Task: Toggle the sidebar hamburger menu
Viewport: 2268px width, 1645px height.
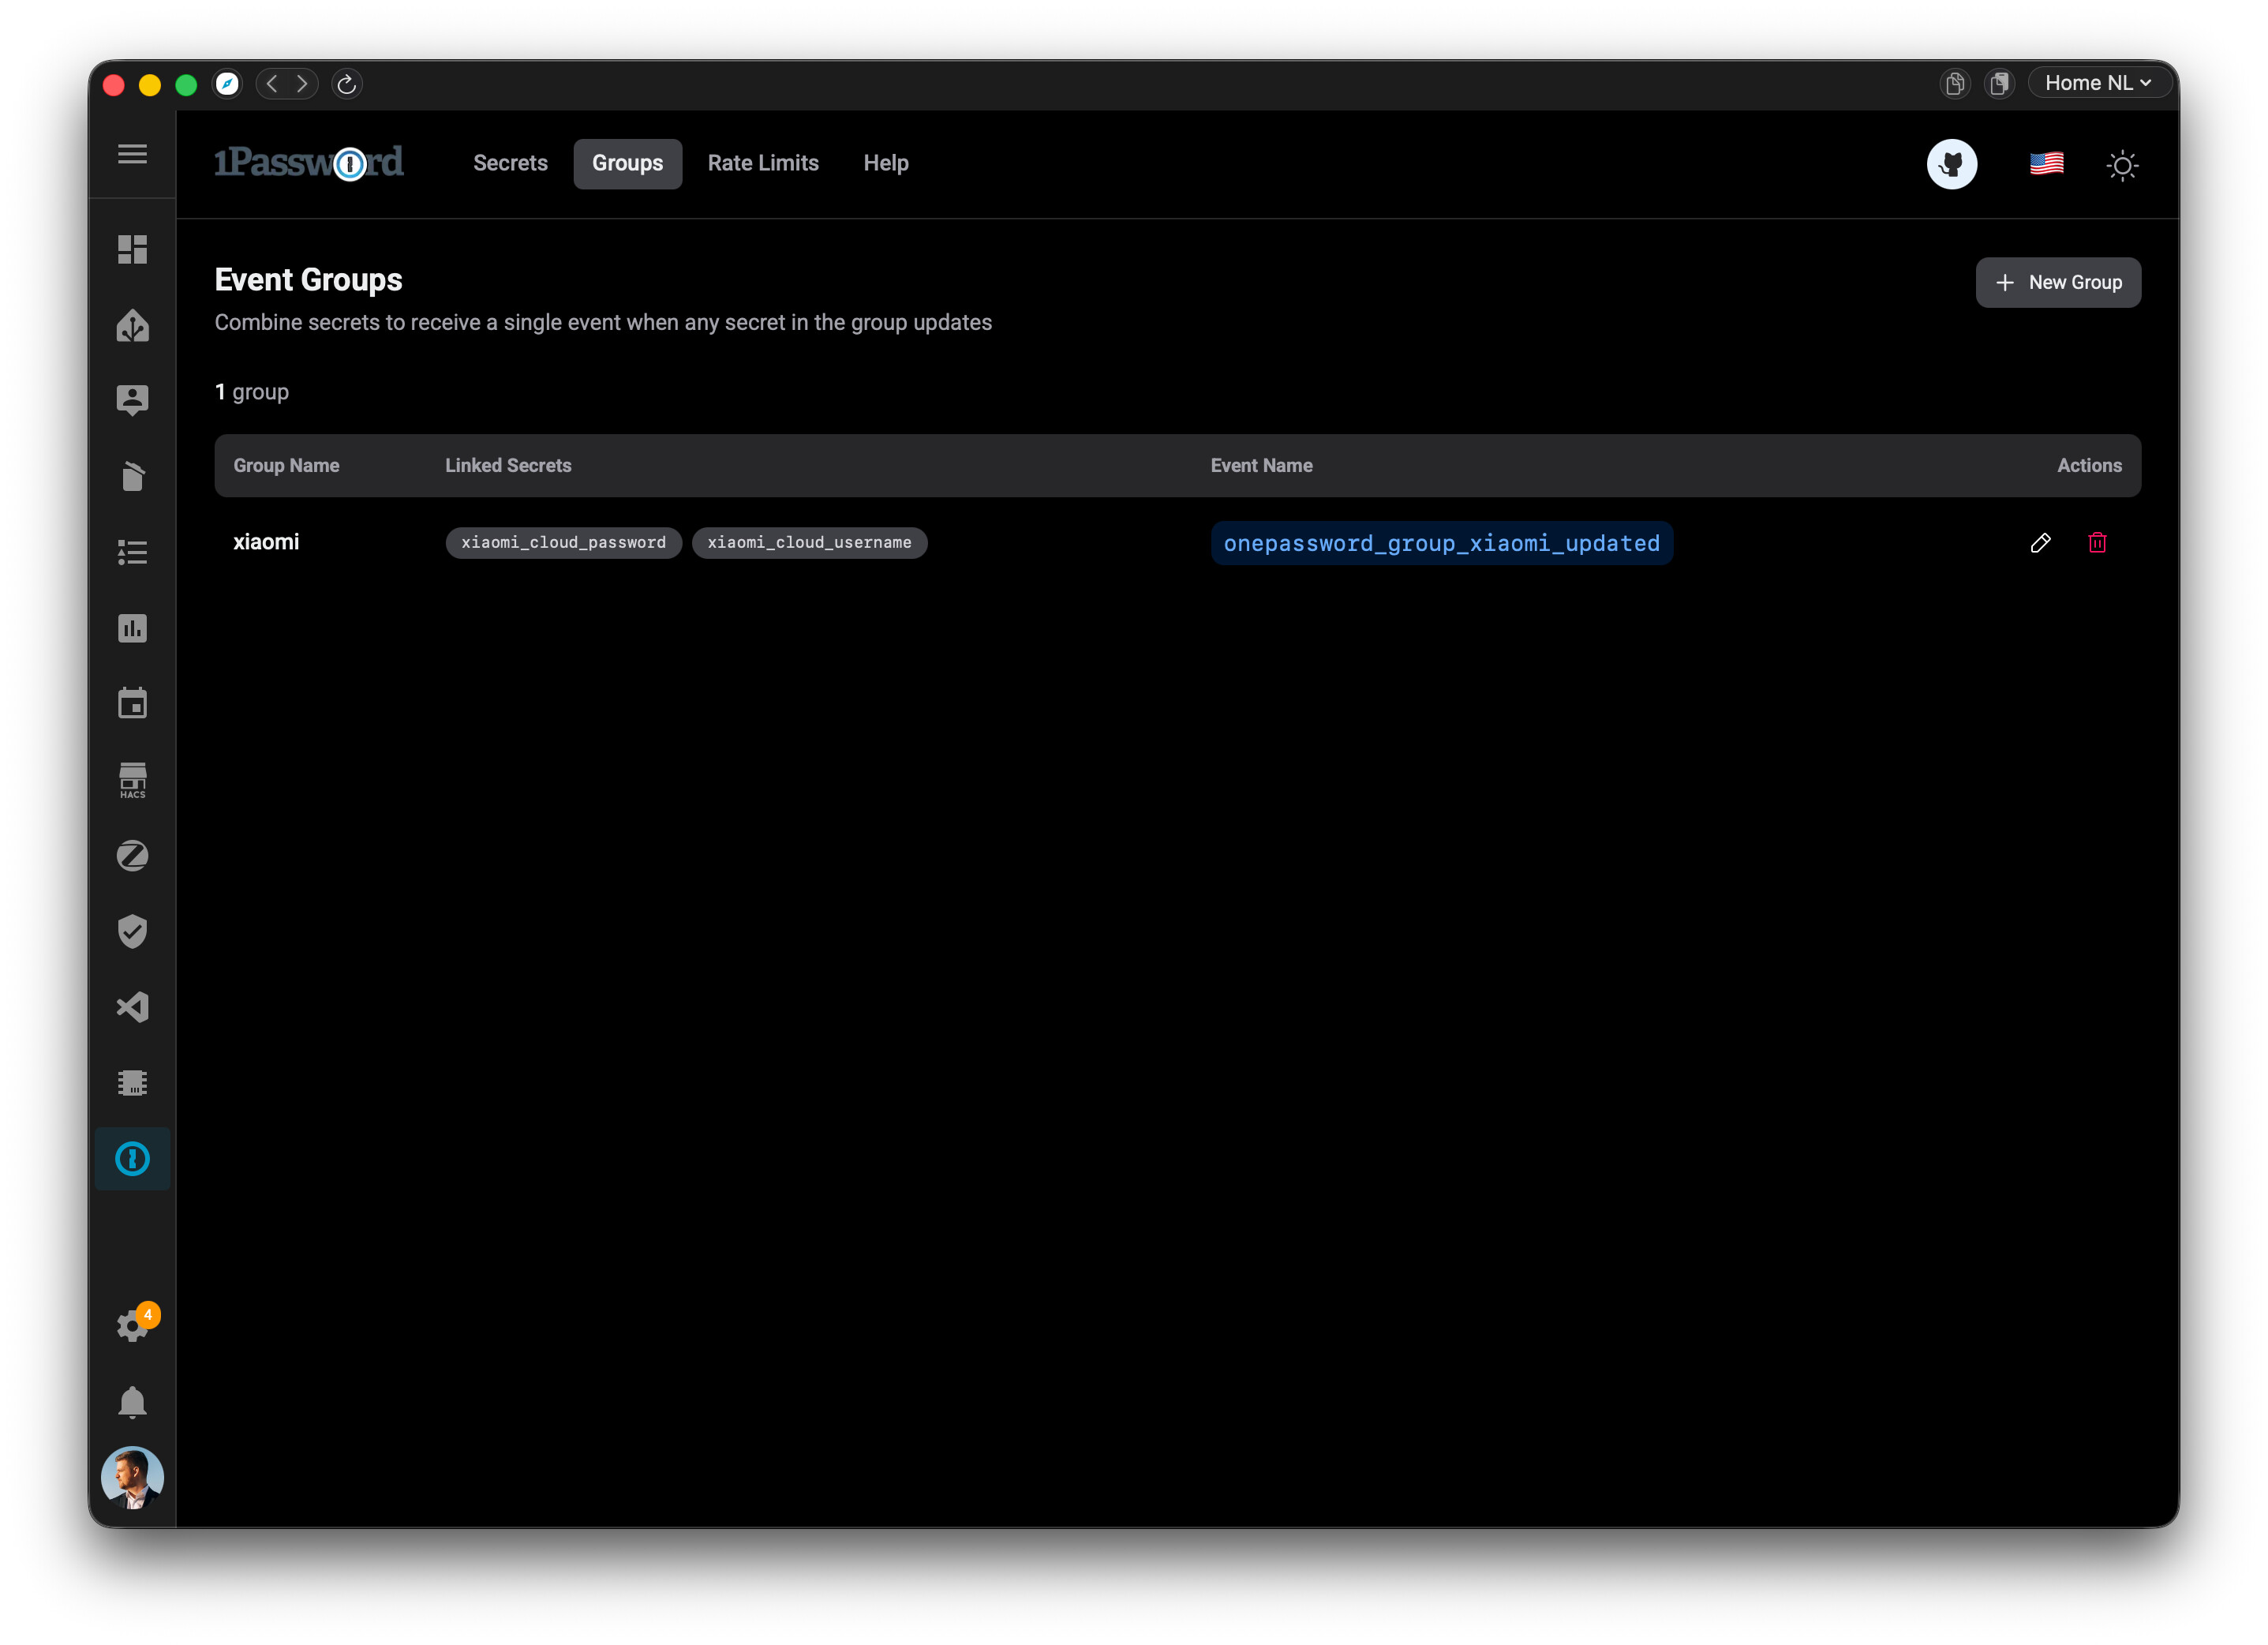Action: (x=132, y=154)
